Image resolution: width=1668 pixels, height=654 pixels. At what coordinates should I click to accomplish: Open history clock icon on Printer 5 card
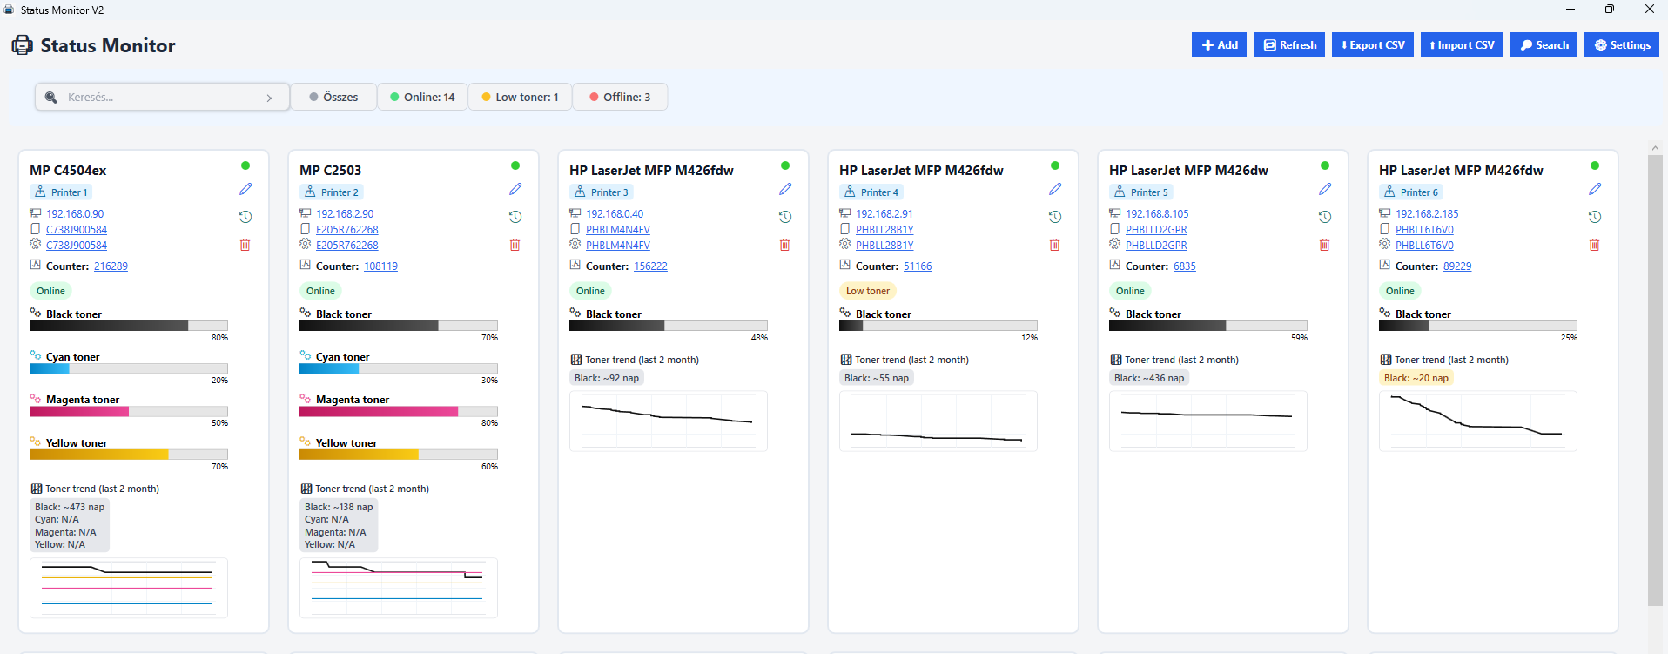[x=1325, y=217]
